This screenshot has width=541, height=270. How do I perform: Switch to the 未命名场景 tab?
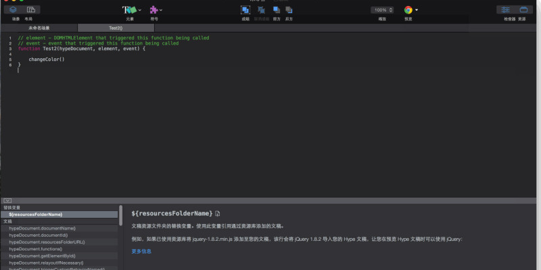pyautogui.click(x=39, y=28)
